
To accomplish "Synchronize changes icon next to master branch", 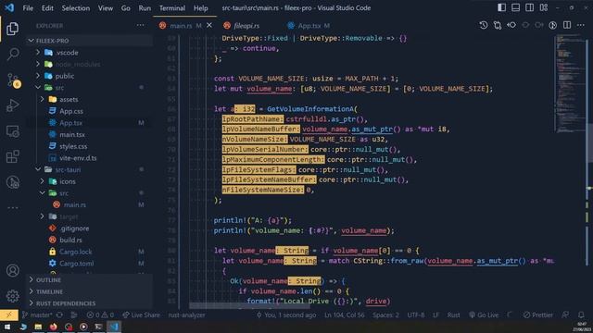I will (x=59, y=314).
